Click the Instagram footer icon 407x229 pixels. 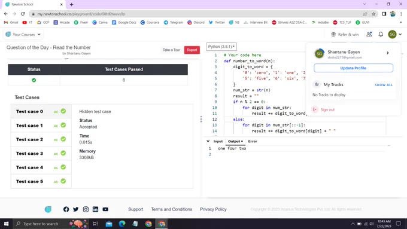click(86, 209)
